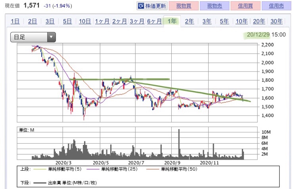297x189 pixels.
Task: Click the 現物売 button
Action: [x=215, y=6]
